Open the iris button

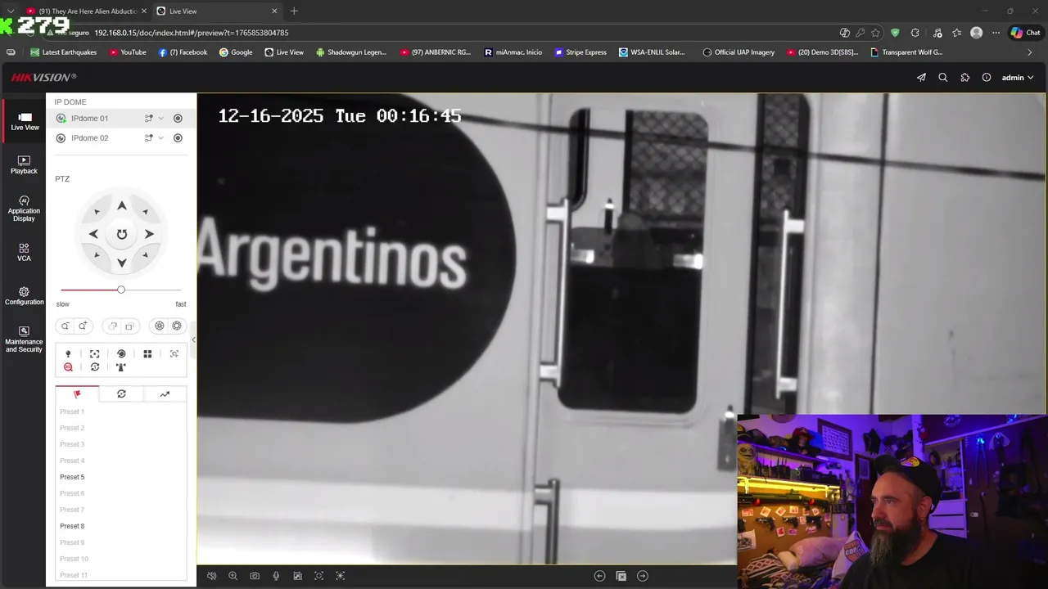[x=176, y=326]
